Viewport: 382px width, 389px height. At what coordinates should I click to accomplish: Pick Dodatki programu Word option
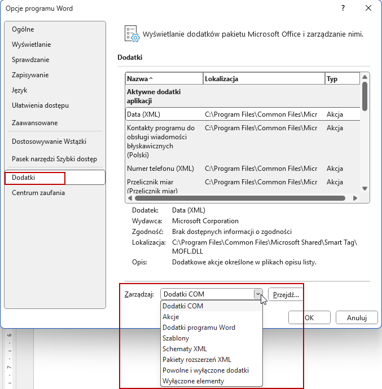click(x=212, y=328)
